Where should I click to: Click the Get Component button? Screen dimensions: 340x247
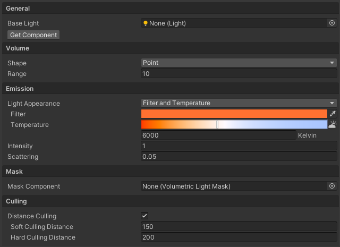point(33,35)
